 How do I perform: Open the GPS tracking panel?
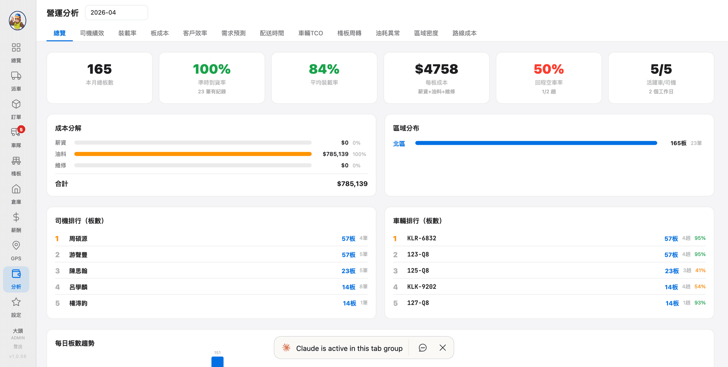click(x=16, y=250)
